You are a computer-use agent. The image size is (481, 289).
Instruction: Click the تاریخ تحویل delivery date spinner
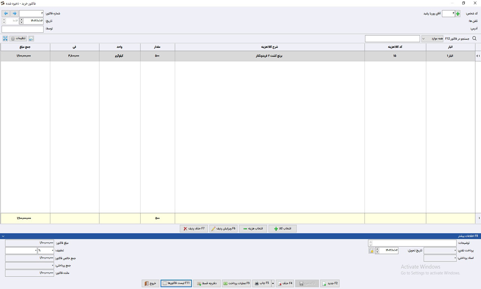pyautogui.click(x=377, y=251)
